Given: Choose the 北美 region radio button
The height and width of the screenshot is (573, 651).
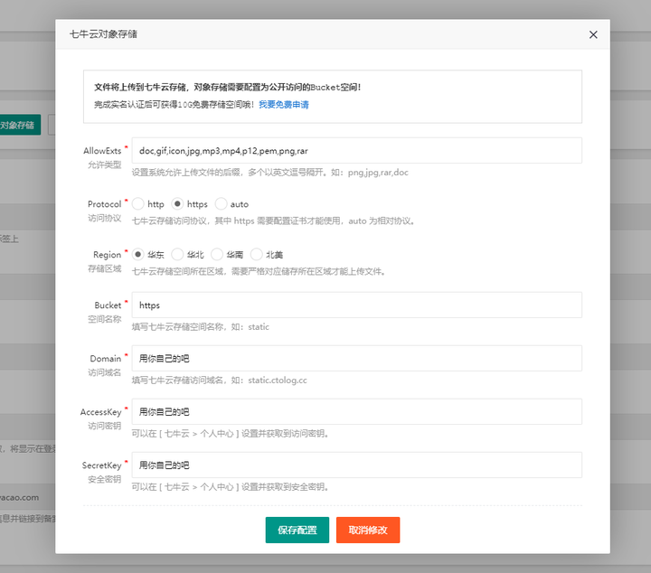Looking at the screenshot, I should click(x=256, y=254).
